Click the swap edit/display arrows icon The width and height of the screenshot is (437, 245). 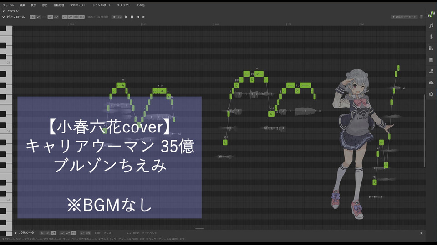129,233
